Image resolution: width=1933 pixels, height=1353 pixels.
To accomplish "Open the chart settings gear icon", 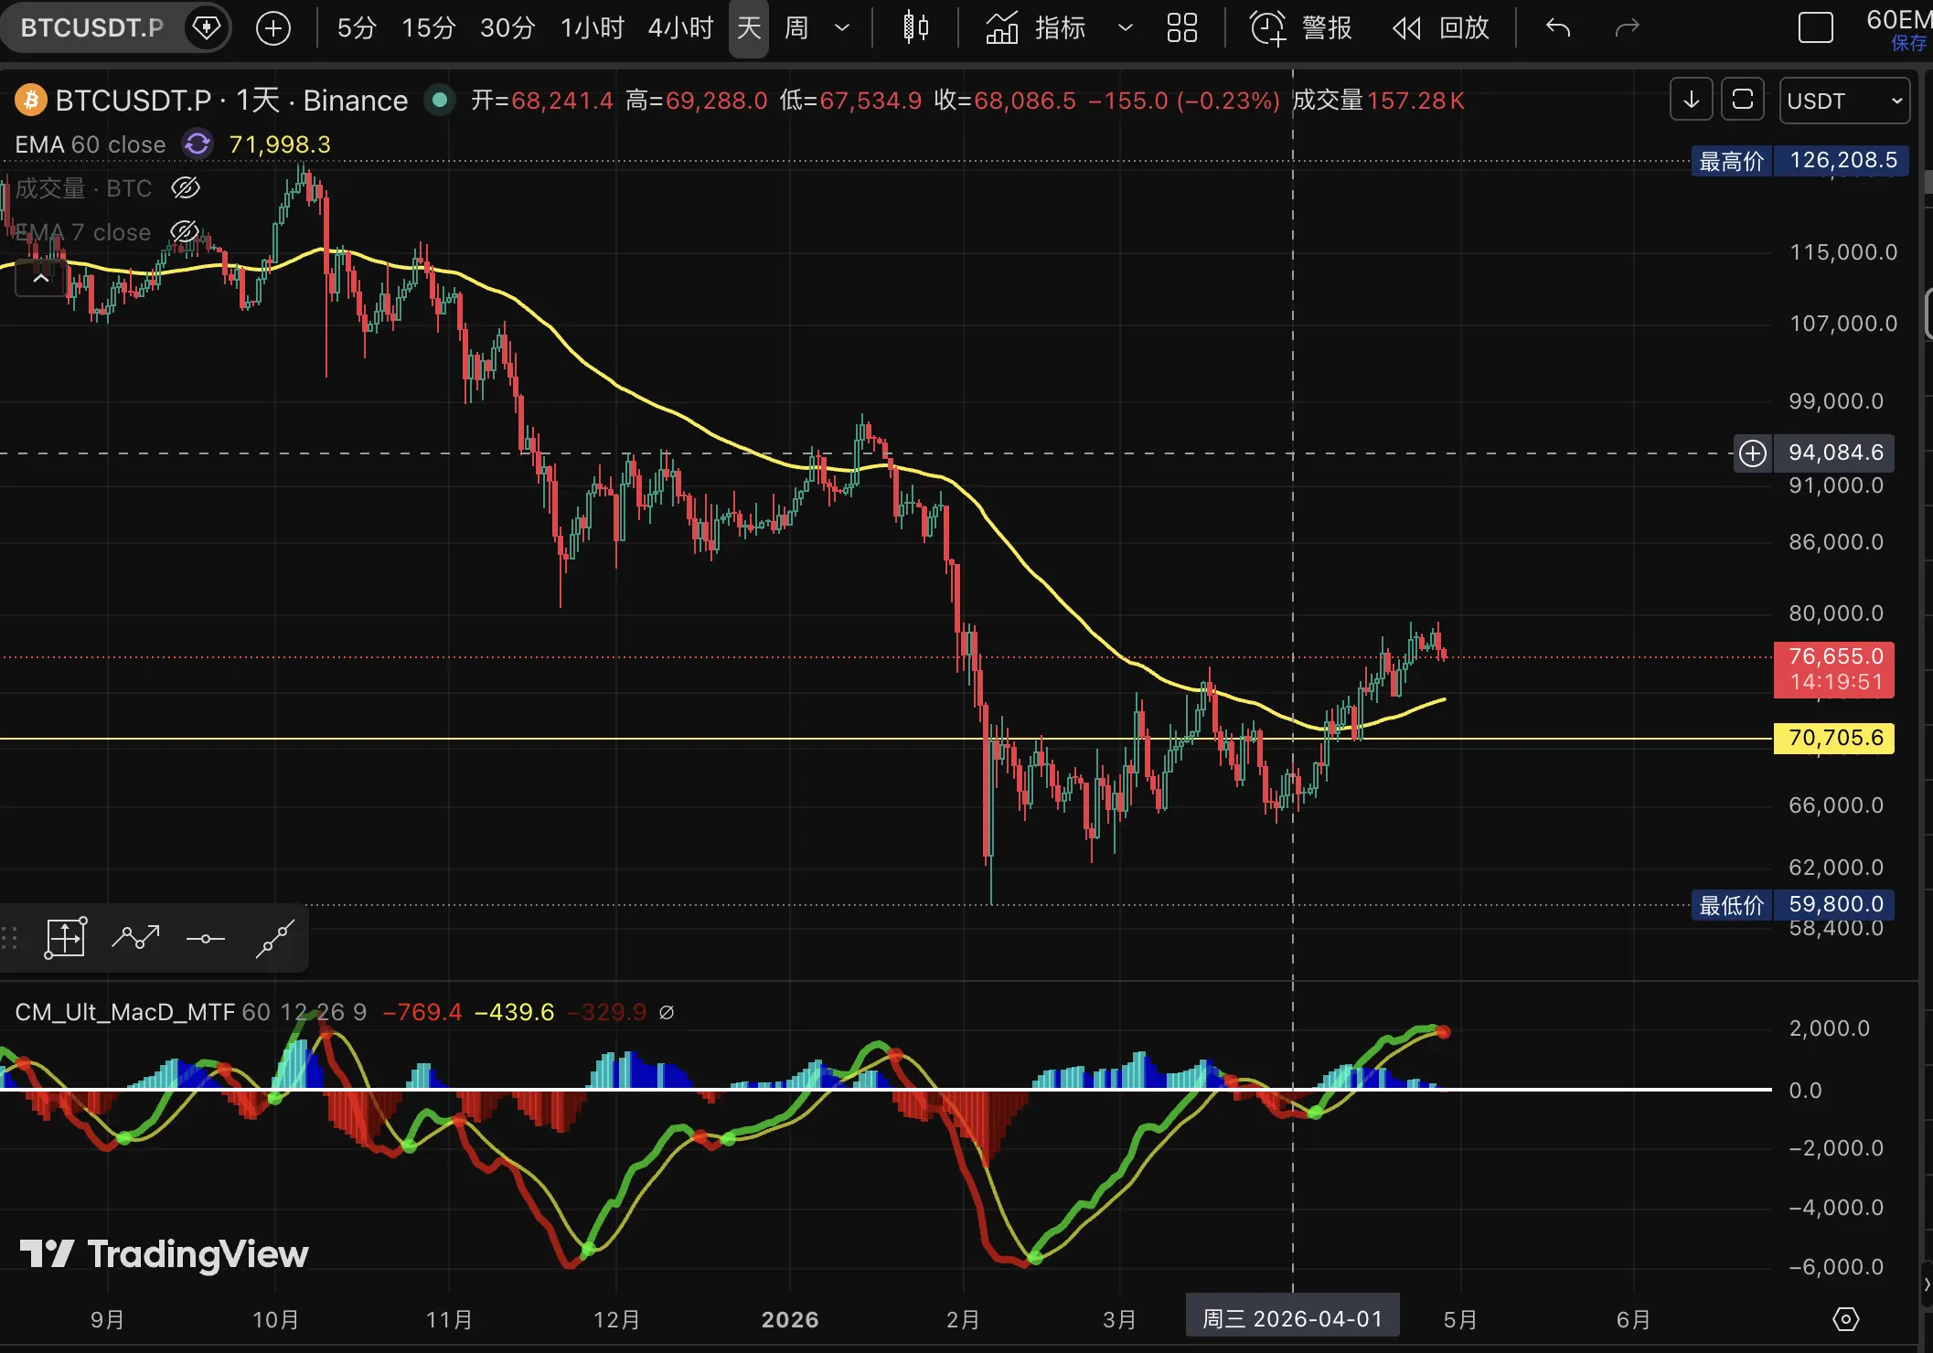I will 1845,1319.
